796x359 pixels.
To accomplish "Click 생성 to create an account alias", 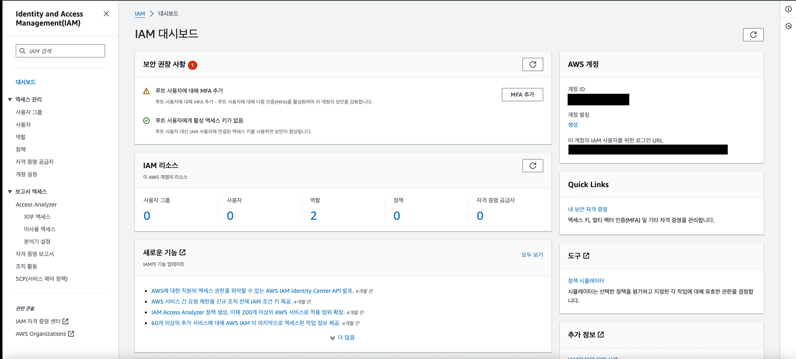I will [573, 124].
